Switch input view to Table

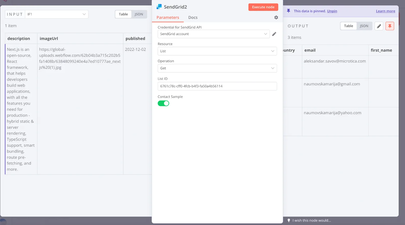click(x=123, y=14)
